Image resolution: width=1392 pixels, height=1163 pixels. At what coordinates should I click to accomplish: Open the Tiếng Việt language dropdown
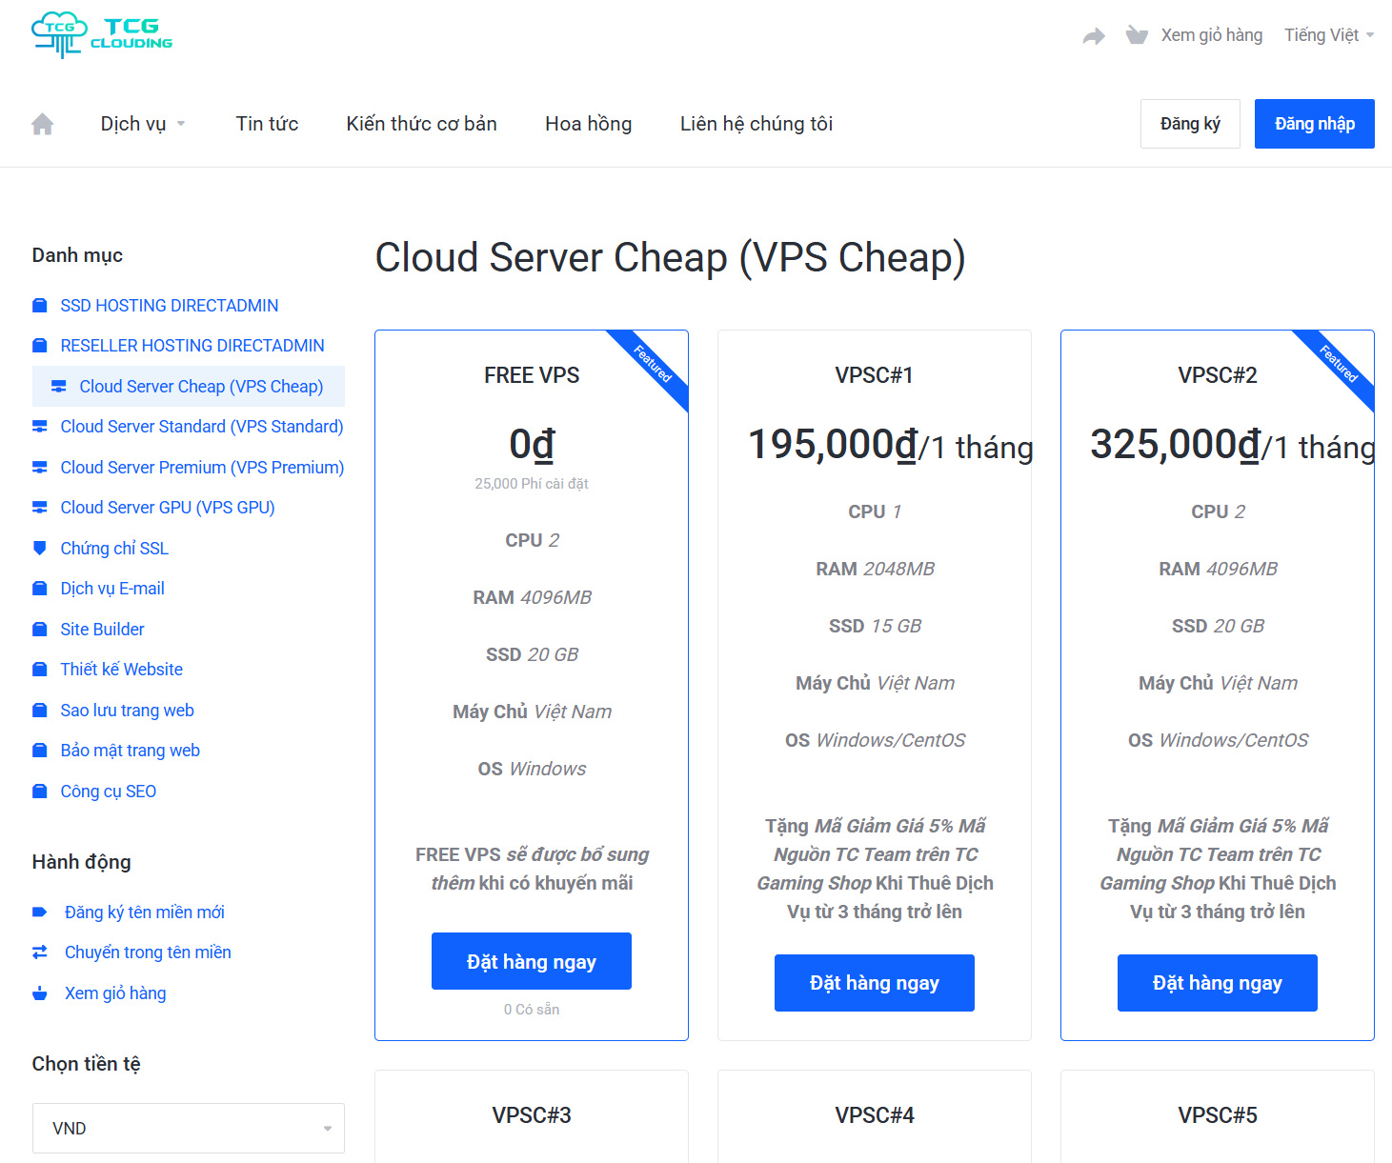pyautogui.click(x=1328, y=35)
